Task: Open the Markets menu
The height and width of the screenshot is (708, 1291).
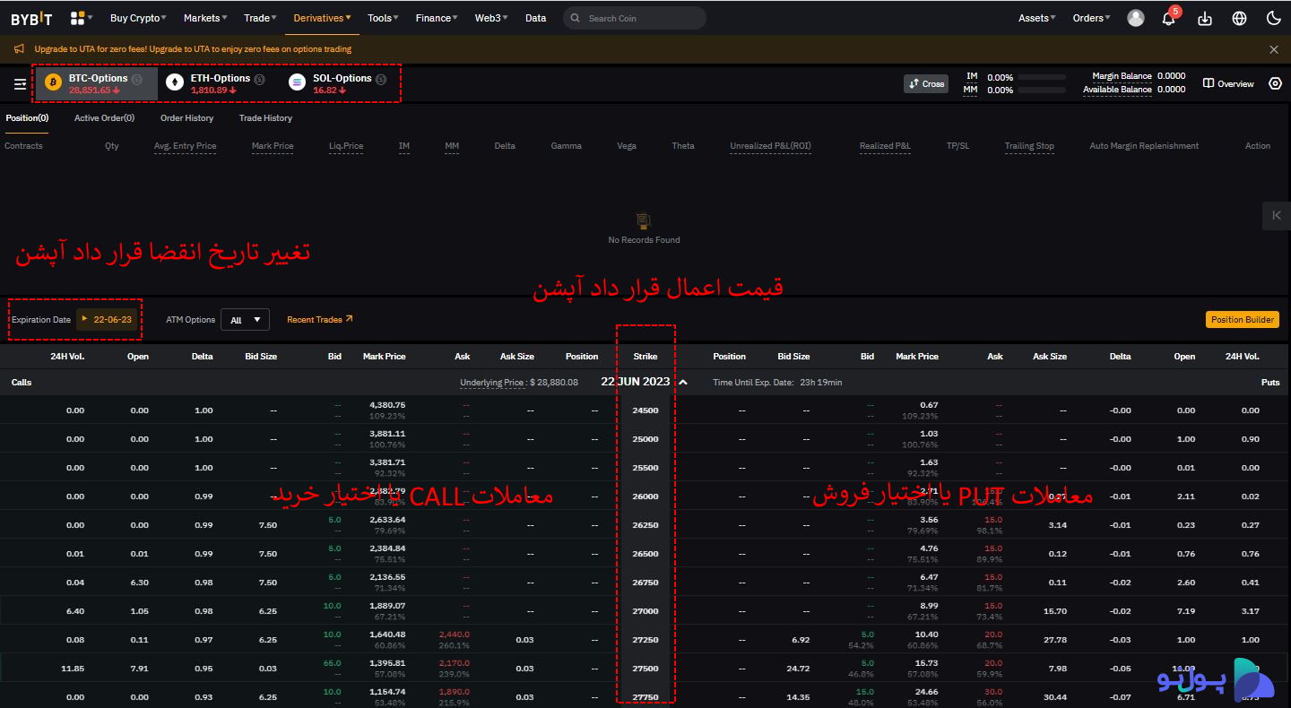Action: 204,18
